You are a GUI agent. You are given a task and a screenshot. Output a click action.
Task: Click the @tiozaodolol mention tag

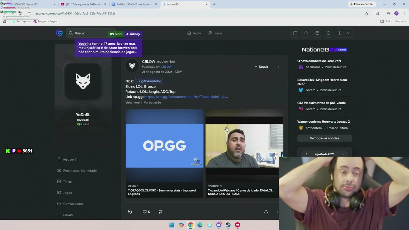(149, 81)
